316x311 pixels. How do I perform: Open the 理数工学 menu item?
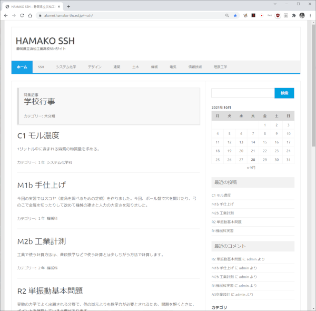[220, 67]
